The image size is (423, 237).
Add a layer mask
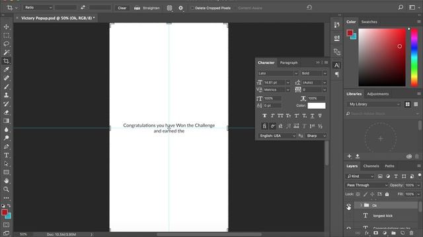click(375, 233)
